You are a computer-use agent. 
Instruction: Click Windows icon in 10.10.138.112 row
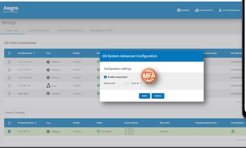tap(48, 78)
